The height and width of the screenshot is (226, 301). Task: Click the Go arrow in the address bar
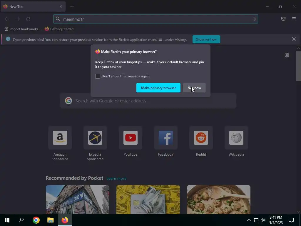(x=254, y=19)
